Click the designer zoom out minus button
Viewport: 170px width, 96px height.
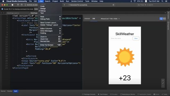pos(163,86)
